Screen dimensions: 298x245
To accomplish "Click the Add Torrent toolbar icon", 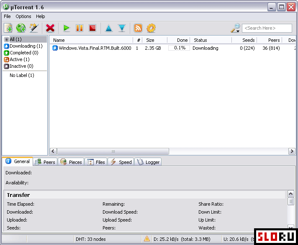I will [8, 28].
